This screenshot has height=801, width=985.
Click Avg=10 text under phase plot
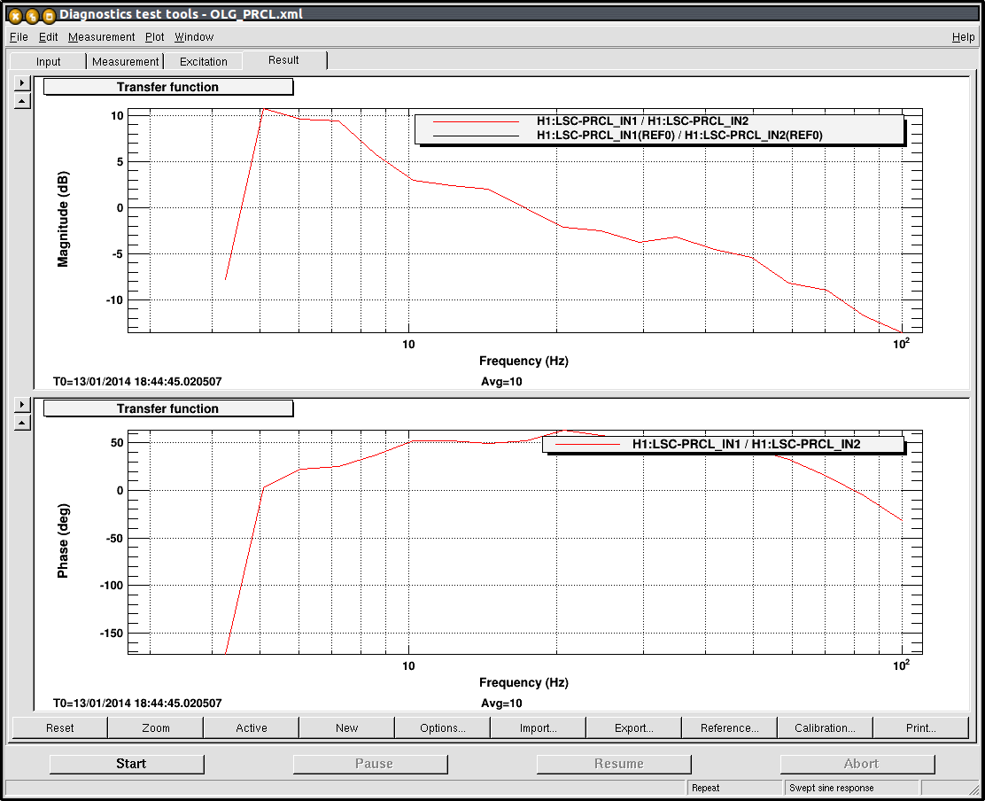point(501,703)
